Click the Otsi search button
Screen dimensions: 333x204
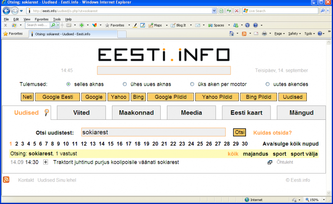click(x=240, y=132)
